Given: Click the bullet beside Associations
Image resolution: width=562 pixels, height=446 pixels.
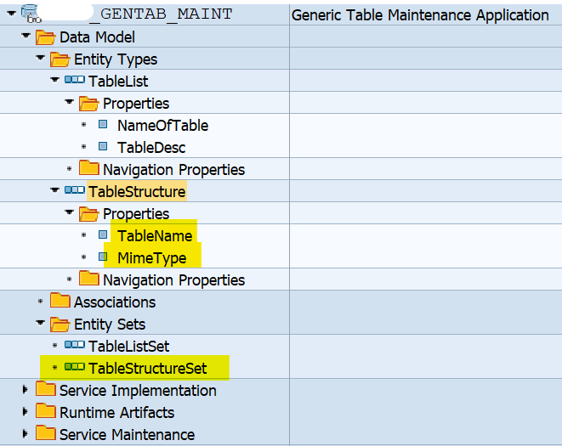Looking at the screenshot, I should pos(41,302).
